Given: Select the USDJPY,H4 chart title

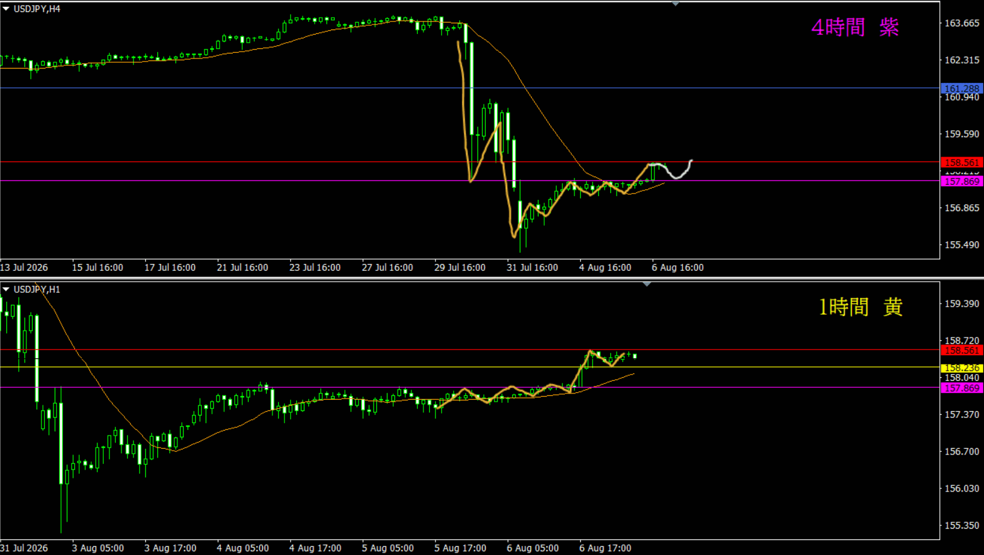Looking at the screenshot, I should (37, 9).
